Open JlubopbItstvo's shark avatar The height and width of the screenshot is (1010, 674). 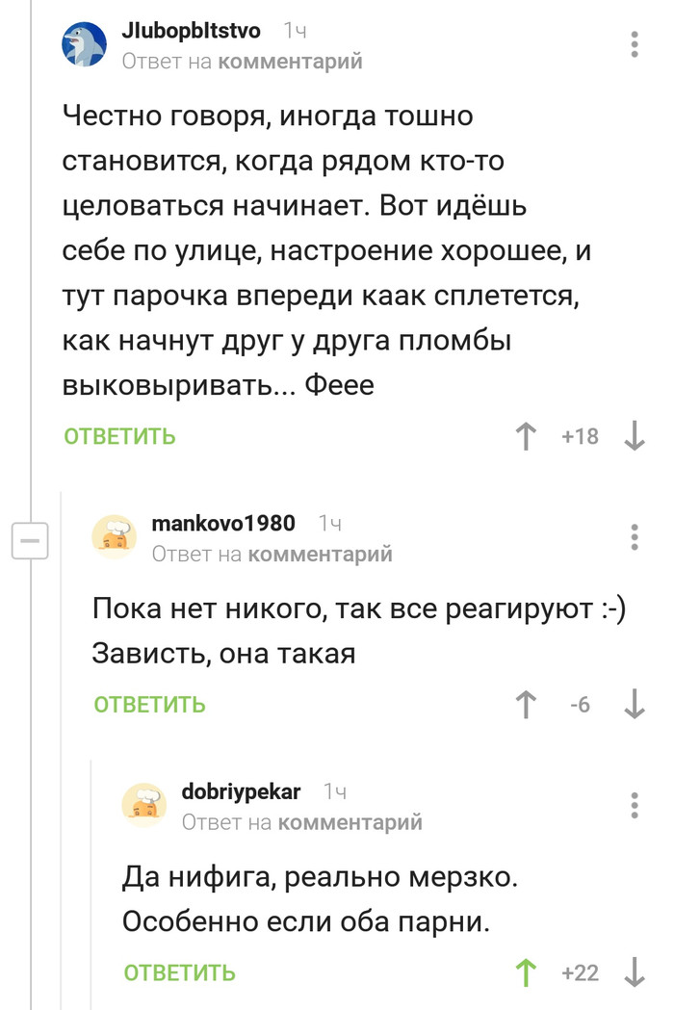pos(85,45)
